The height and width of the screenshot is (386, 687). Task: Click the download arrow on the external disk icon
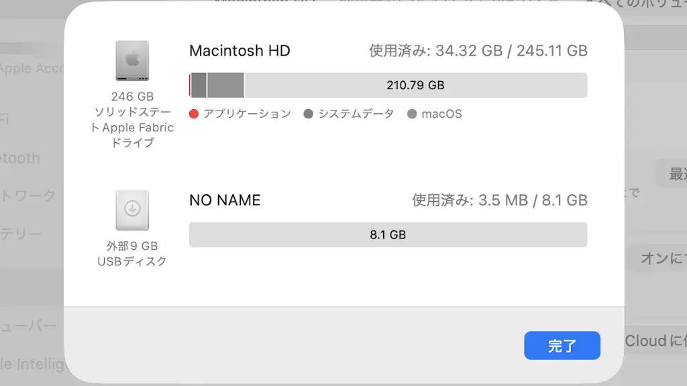click(x=131, y=210)
